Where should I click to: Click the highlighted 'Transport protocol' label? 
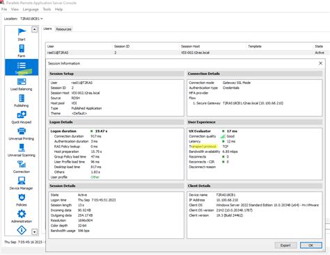pos(203,147)
